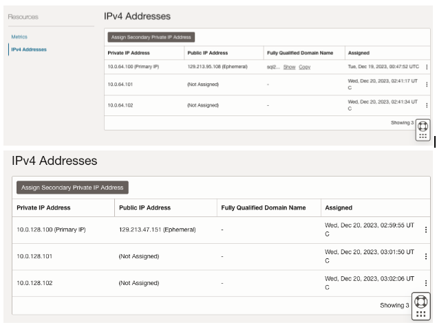This screenshot has width=437, height=327.
Task: Click the dotted grid handle under lower lifebuoy
Action: (420, 313)
